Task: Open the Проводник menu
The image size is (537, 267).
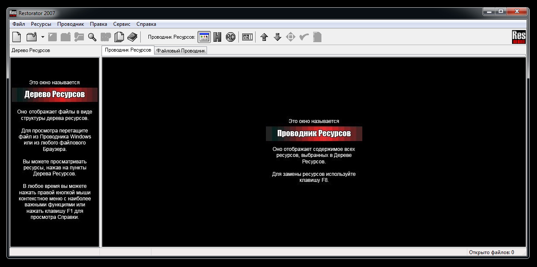Action: [x=71, y=24]
